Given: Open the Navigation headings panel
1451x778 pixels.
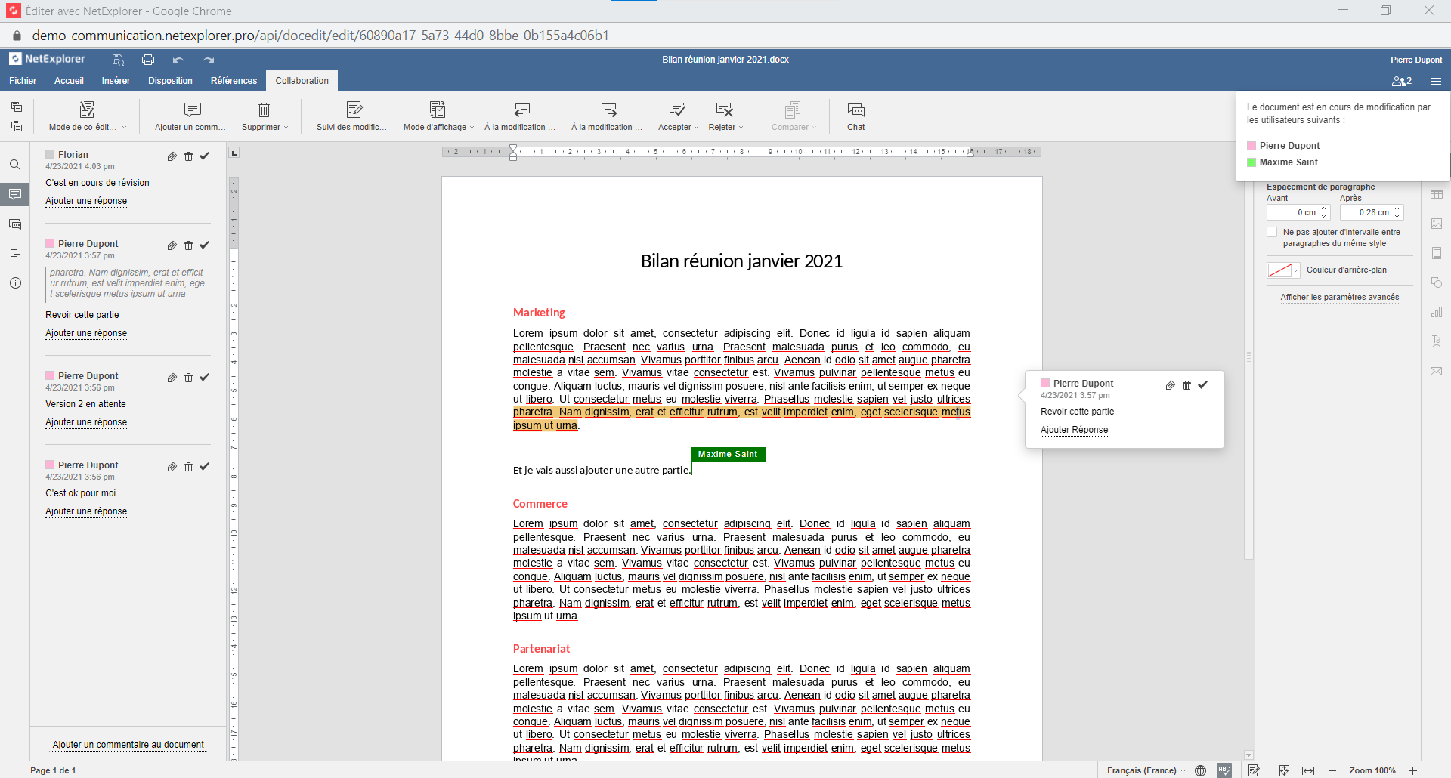Looking at the screenshot, I should click(15, 253).
